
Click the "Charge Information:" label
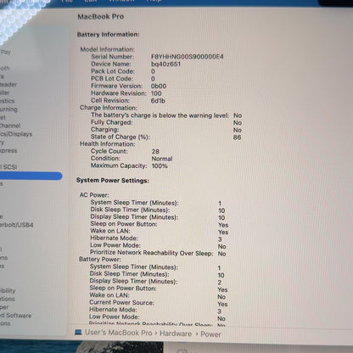click(x=109, y=108)
